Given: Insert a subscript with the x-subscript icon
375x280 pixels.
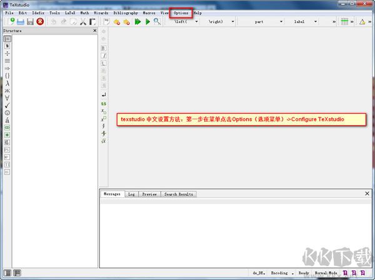Looking at the screenshot, I should (x=104, y=111).
